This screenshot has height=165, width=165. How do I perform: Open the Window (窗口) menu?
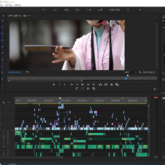point(9,5)
